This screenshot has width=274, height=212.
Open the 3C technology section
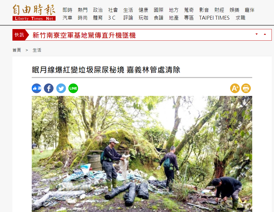point(112,18)
